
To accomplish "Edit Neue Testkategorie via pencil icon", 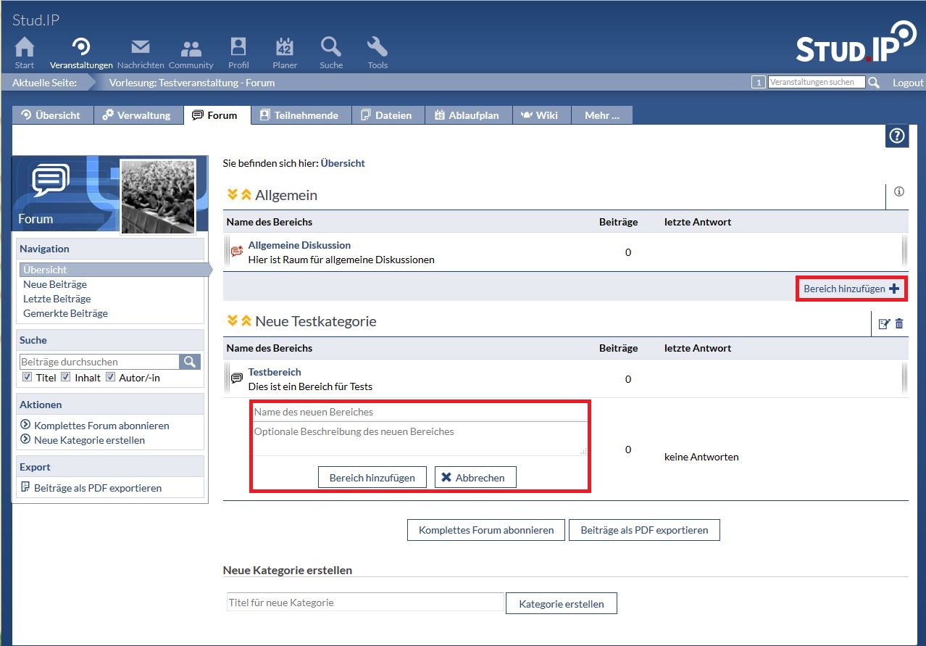I will click(x=884, y=324).
